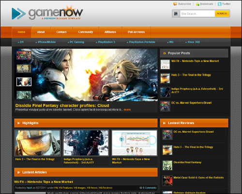Click the comments bubble icon beside 6 Comments
This screenshot has height=194, width=242.
click(x=141, y=188)
